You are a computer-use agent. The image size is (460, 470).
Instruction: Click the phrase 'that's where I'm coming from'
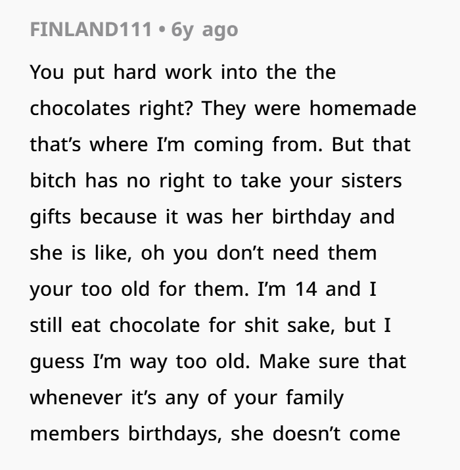coord(176,145)
